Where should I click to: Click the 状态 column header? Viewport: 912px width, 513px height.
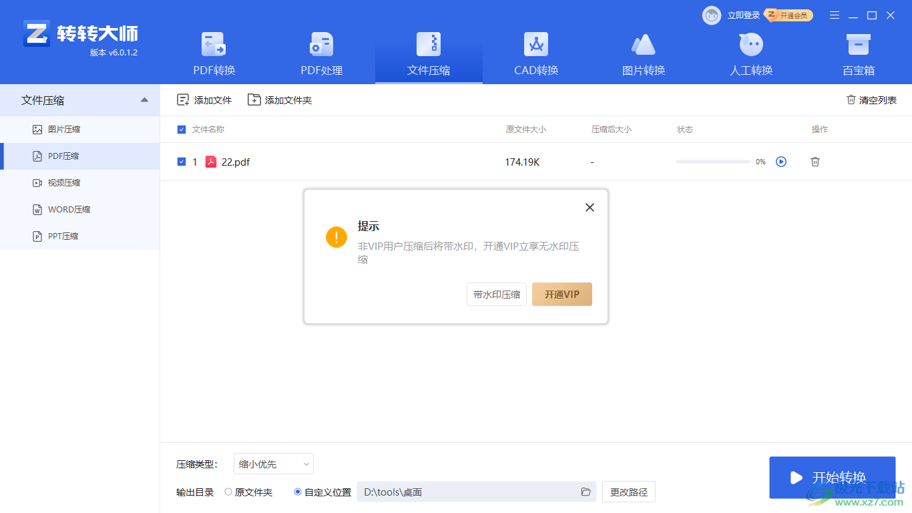click(x=685, y=130)
